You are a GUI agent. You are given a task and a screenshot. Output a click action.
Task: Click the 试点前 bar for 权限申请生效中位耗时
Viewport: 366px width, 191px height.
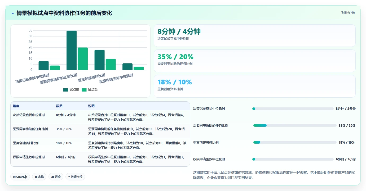coord(127,67)
